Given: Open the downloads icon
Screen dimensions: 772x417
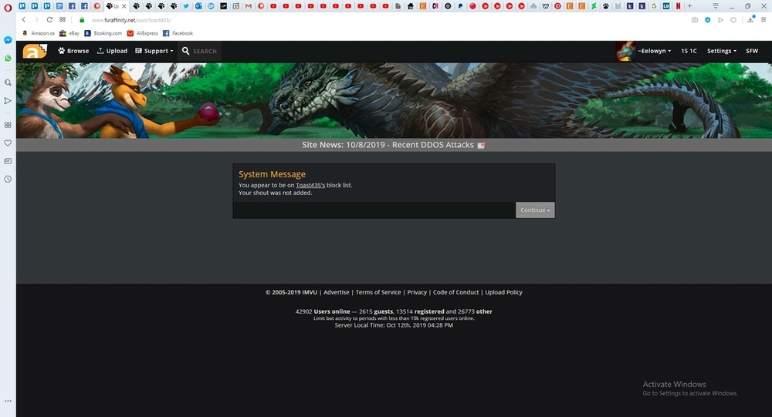Looking at the screenshot, I should point(751,19).
